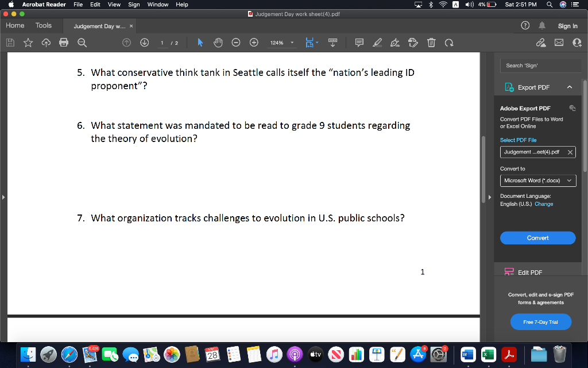
Task: Click Free 7-Day Trial button
Action: point(540,322)
